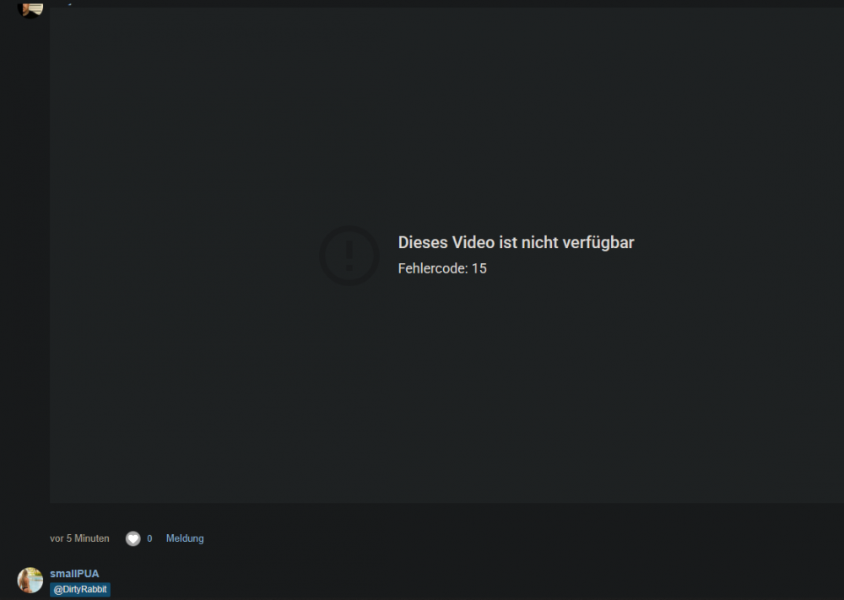The height and width of the screenshot is (600, 844).
Task: Click the word 'Dieses' in the error heading
Action: [x=423, y=243]
